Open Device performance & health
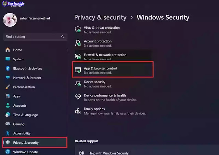This screenshot has width=219, height=155. (113, 97)
